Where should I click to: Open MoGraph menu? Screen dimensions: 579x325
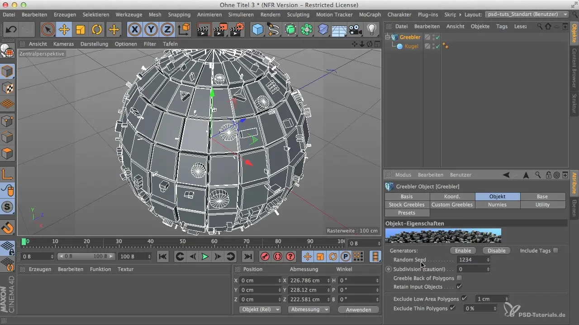(370, 14)
